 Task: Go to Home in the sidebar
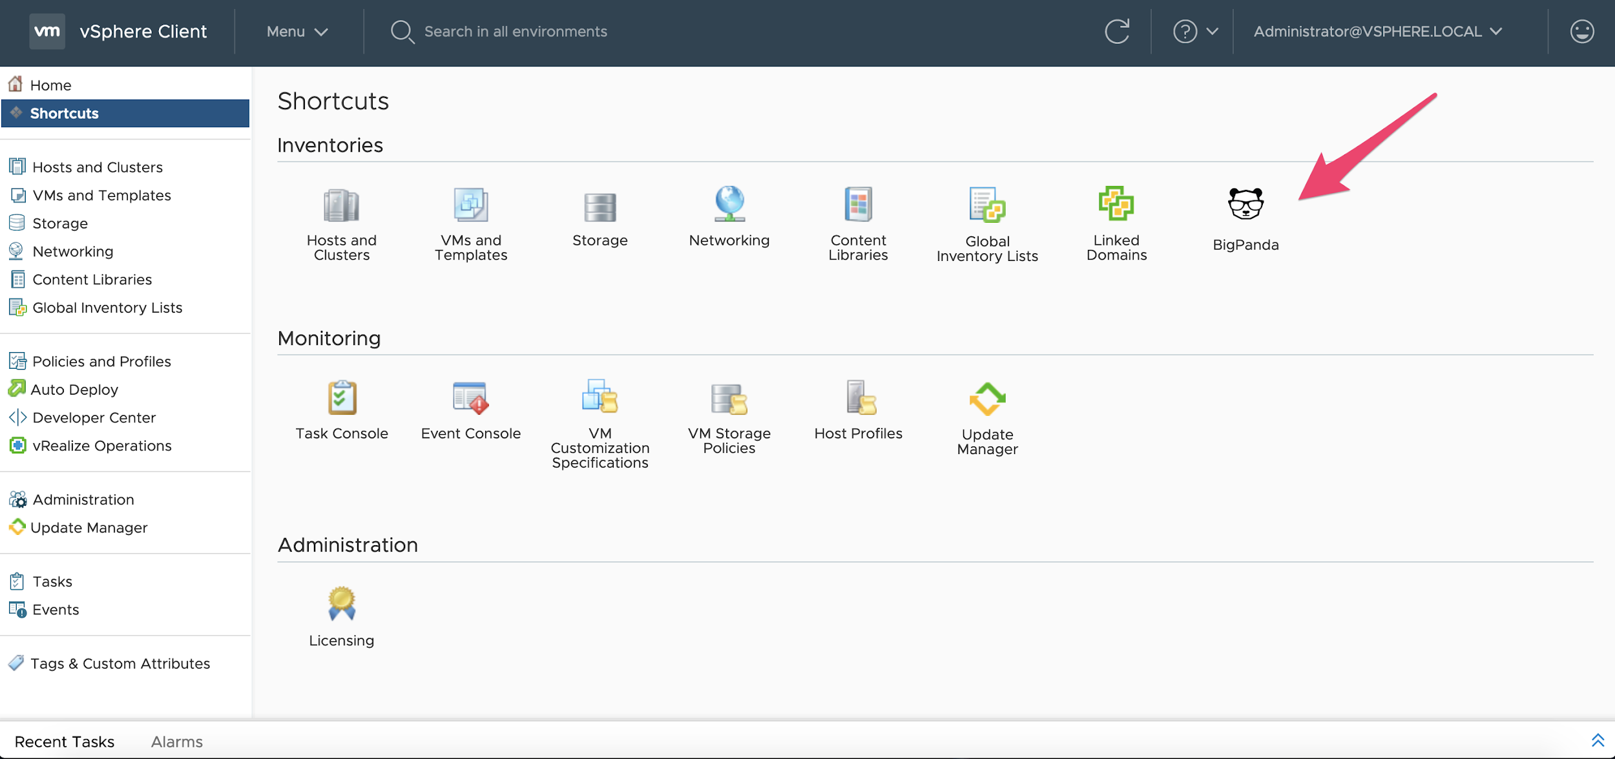pyautogui.click(x=50, y=85)
